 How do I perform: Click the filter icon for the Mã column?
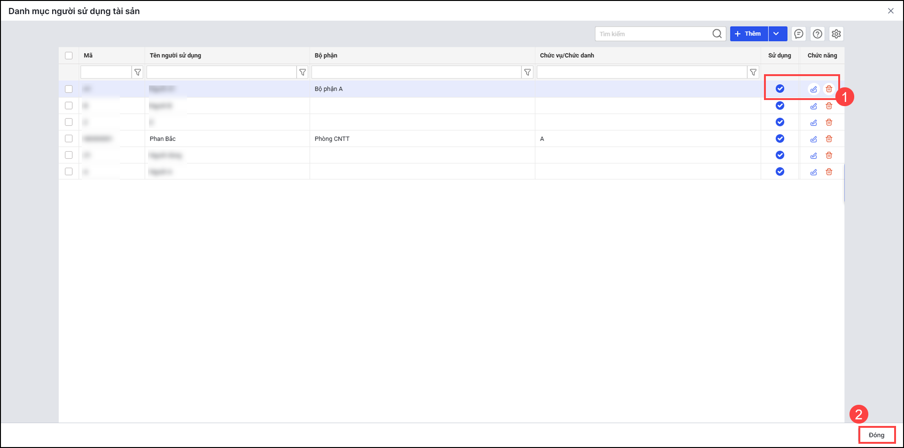pos(138,72)
